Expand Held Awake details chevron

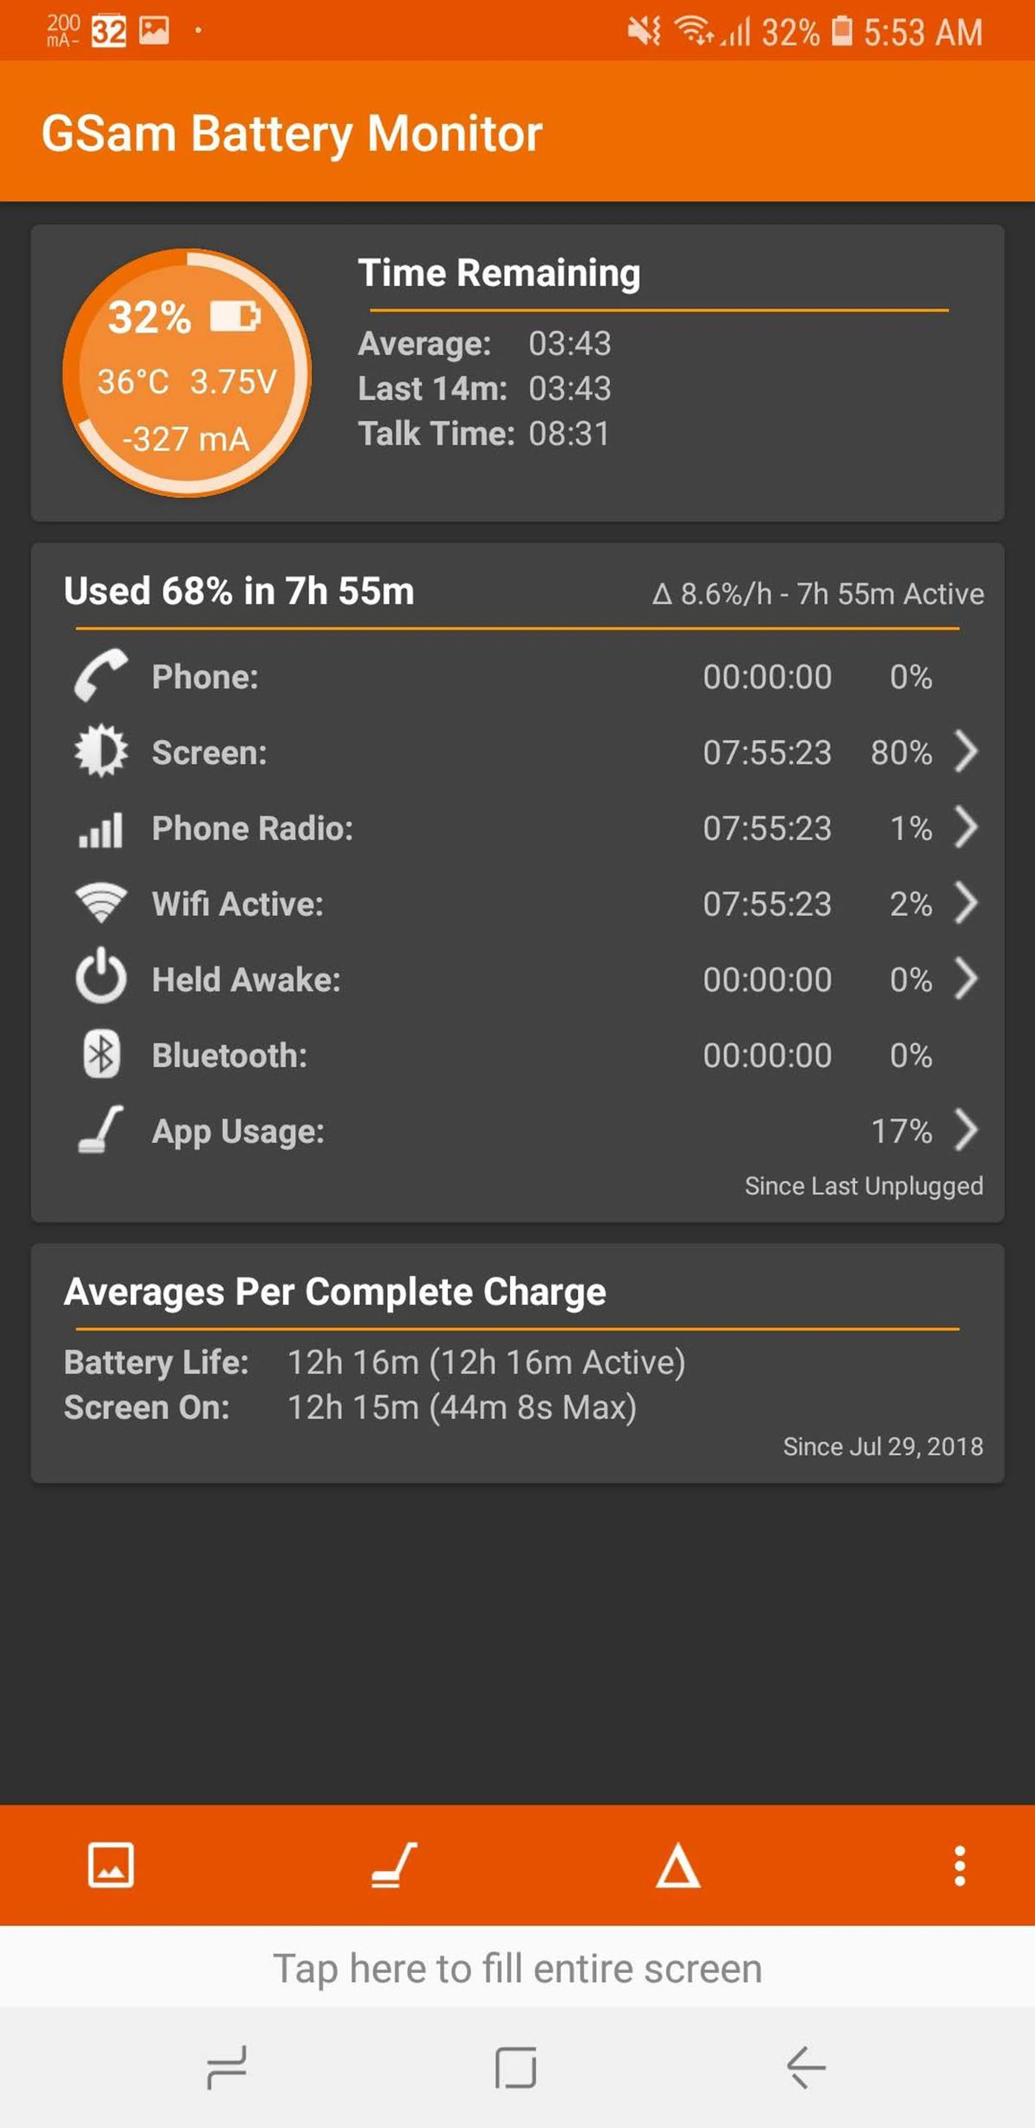coord(965,979)
